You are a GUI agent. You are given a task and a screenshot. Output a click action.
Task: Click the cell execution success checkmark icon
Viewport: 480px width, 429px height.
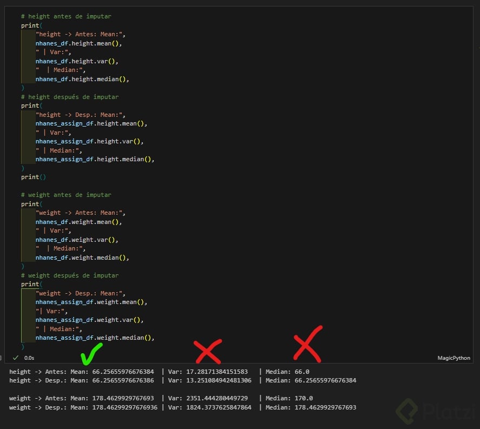tap(16, 358)
